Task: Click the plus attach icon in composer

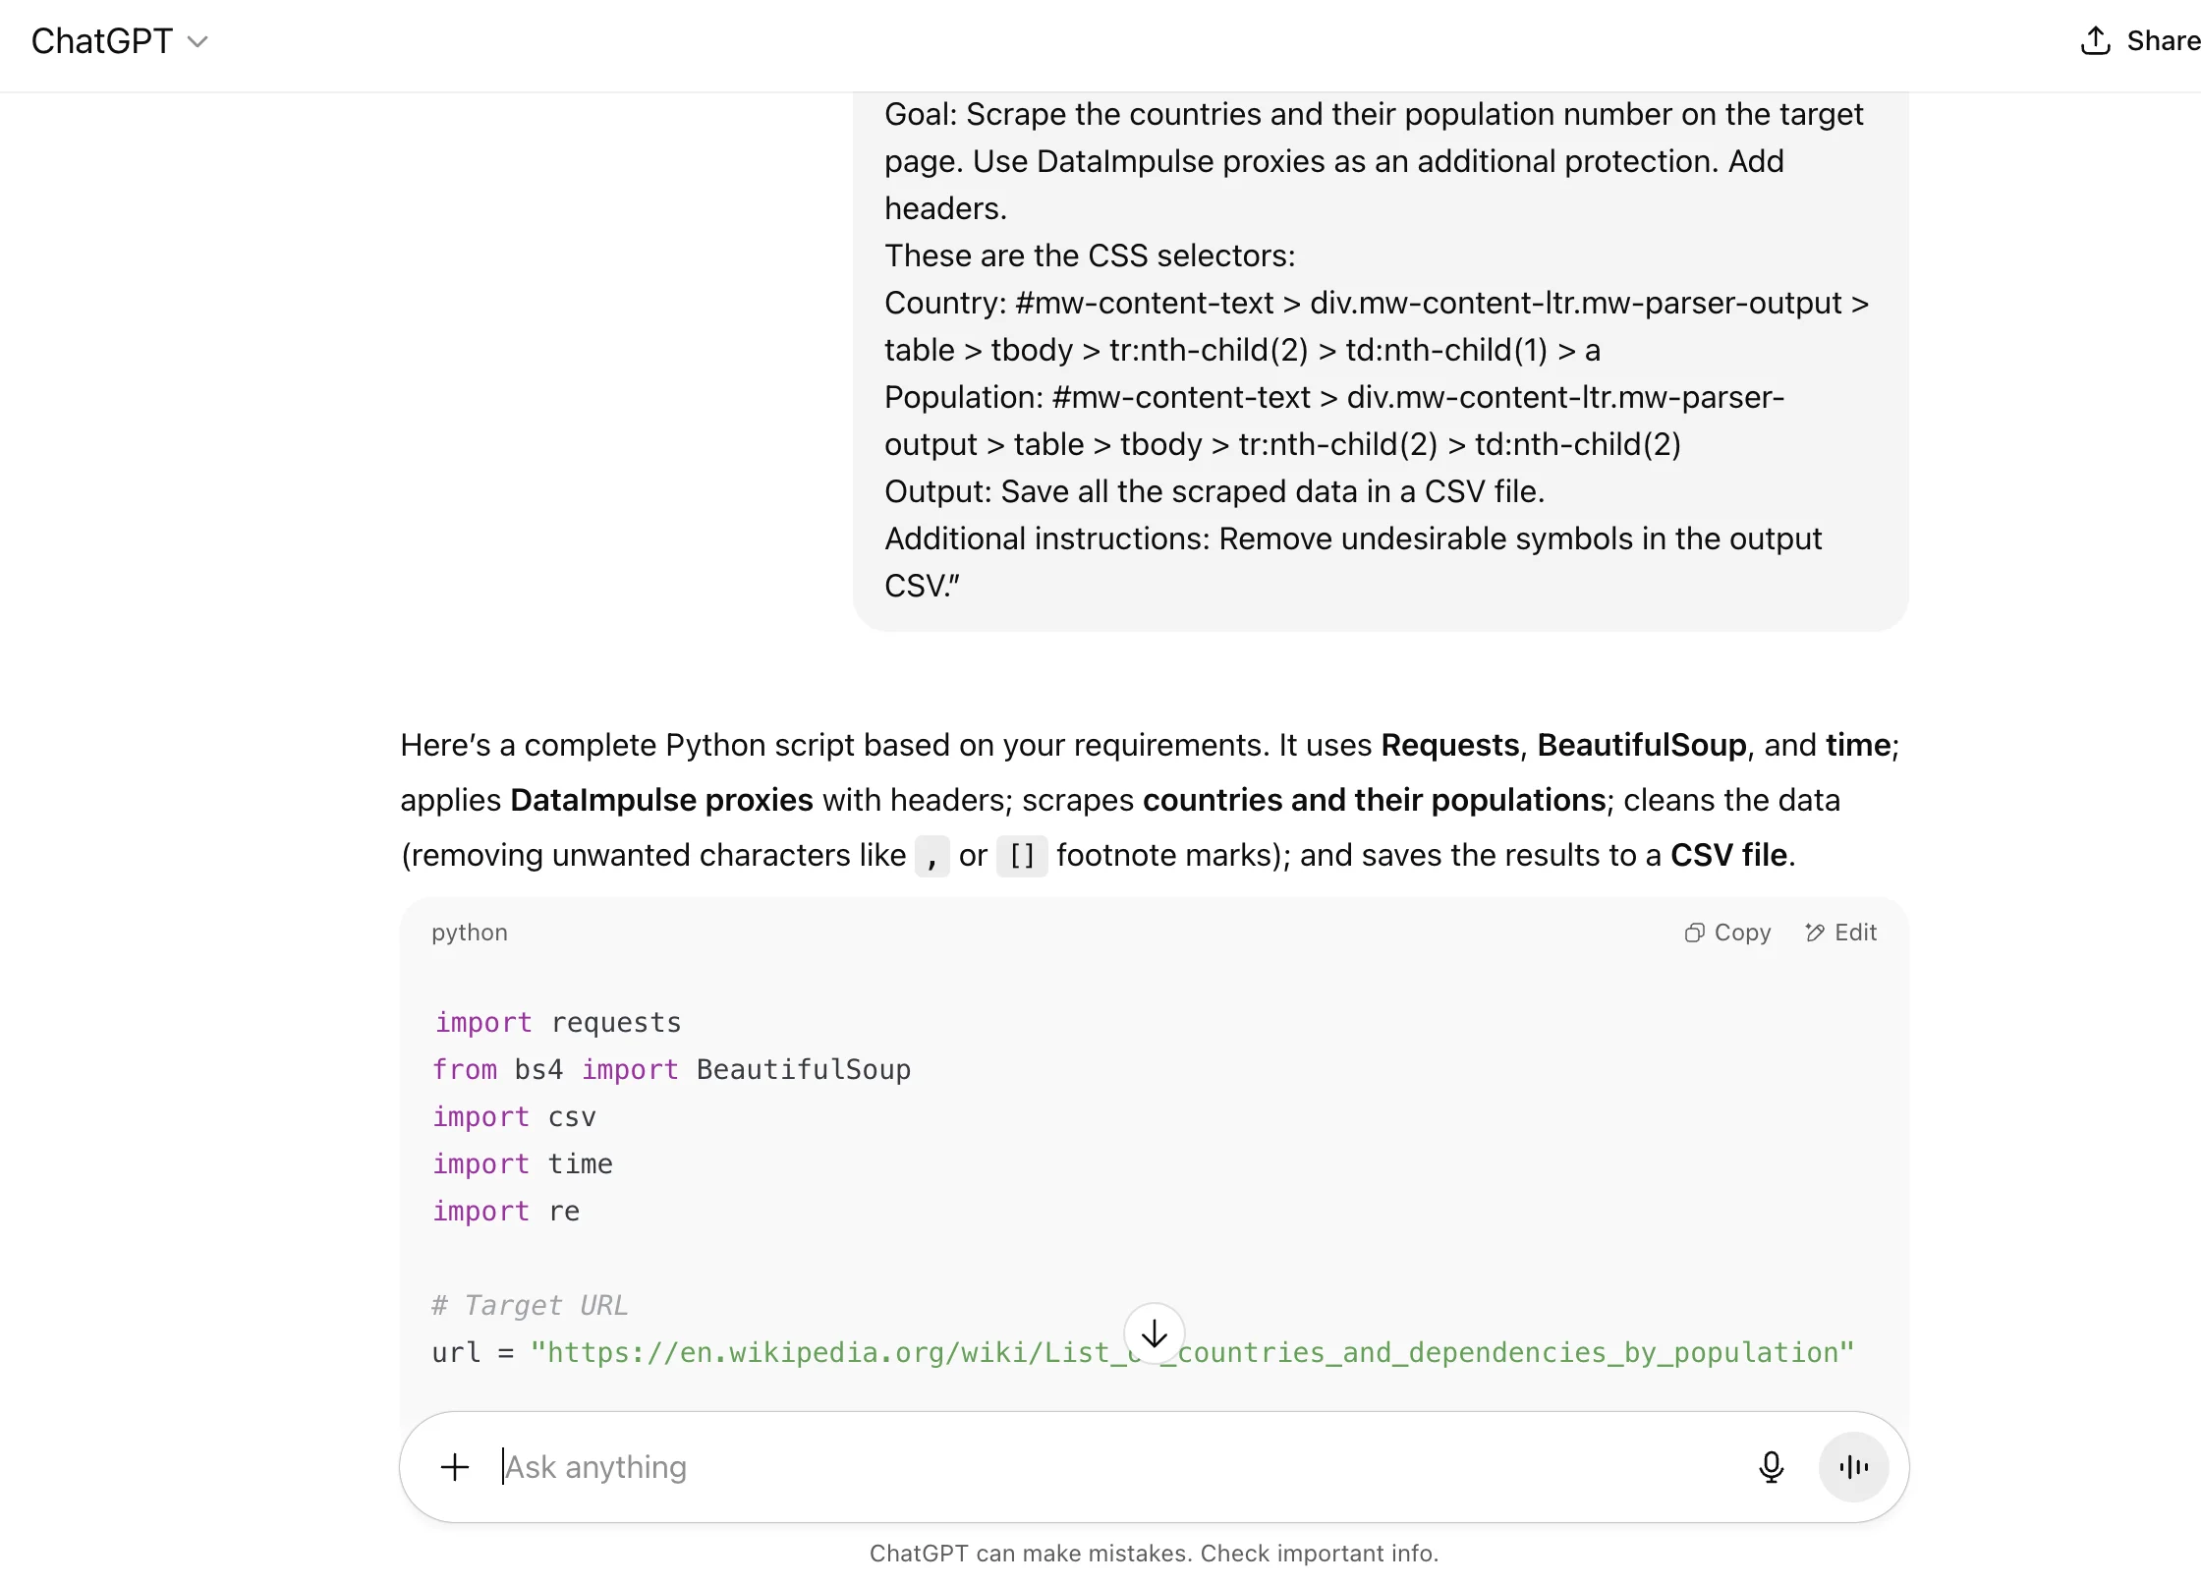Action: tap(455, 1467)
